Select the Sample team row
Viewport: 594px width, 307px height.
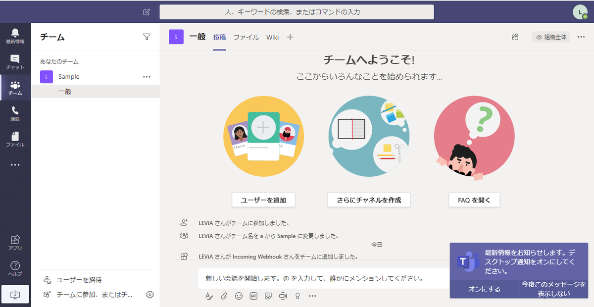tap(95, 77)
